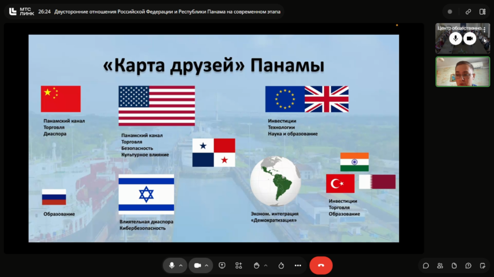494x277 pixels.
Task: Open the files panel icon
Action: [454, 265]
